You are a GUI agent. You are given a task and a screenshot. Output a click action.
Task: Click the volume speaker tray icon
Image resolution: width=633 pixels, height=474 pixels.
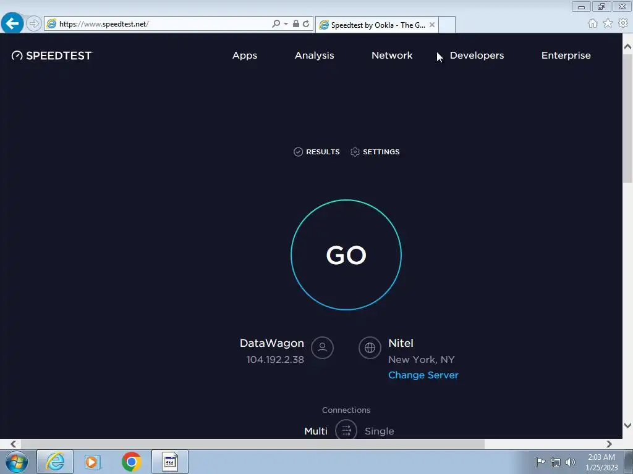coord(571,462)
